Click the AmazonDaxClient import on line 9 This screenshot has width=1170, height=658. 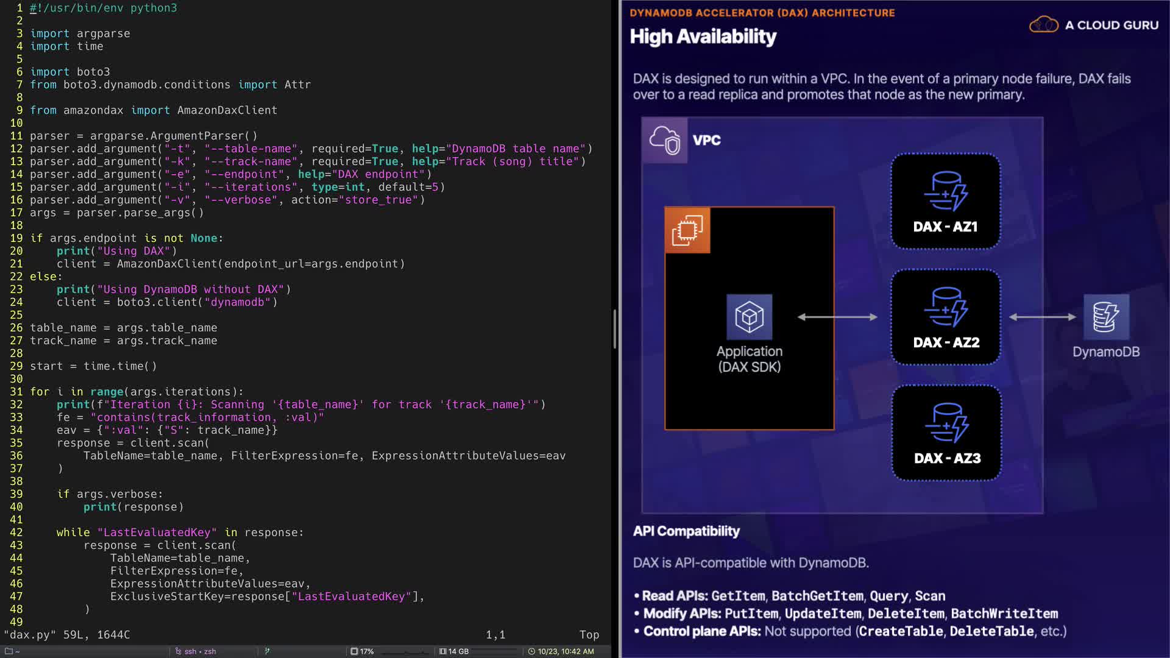(x=227, y=110)
